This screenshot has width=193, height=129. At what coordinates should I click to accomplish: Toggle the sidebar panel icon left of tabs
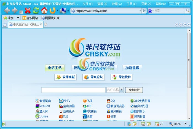click(x=5, y=25)
